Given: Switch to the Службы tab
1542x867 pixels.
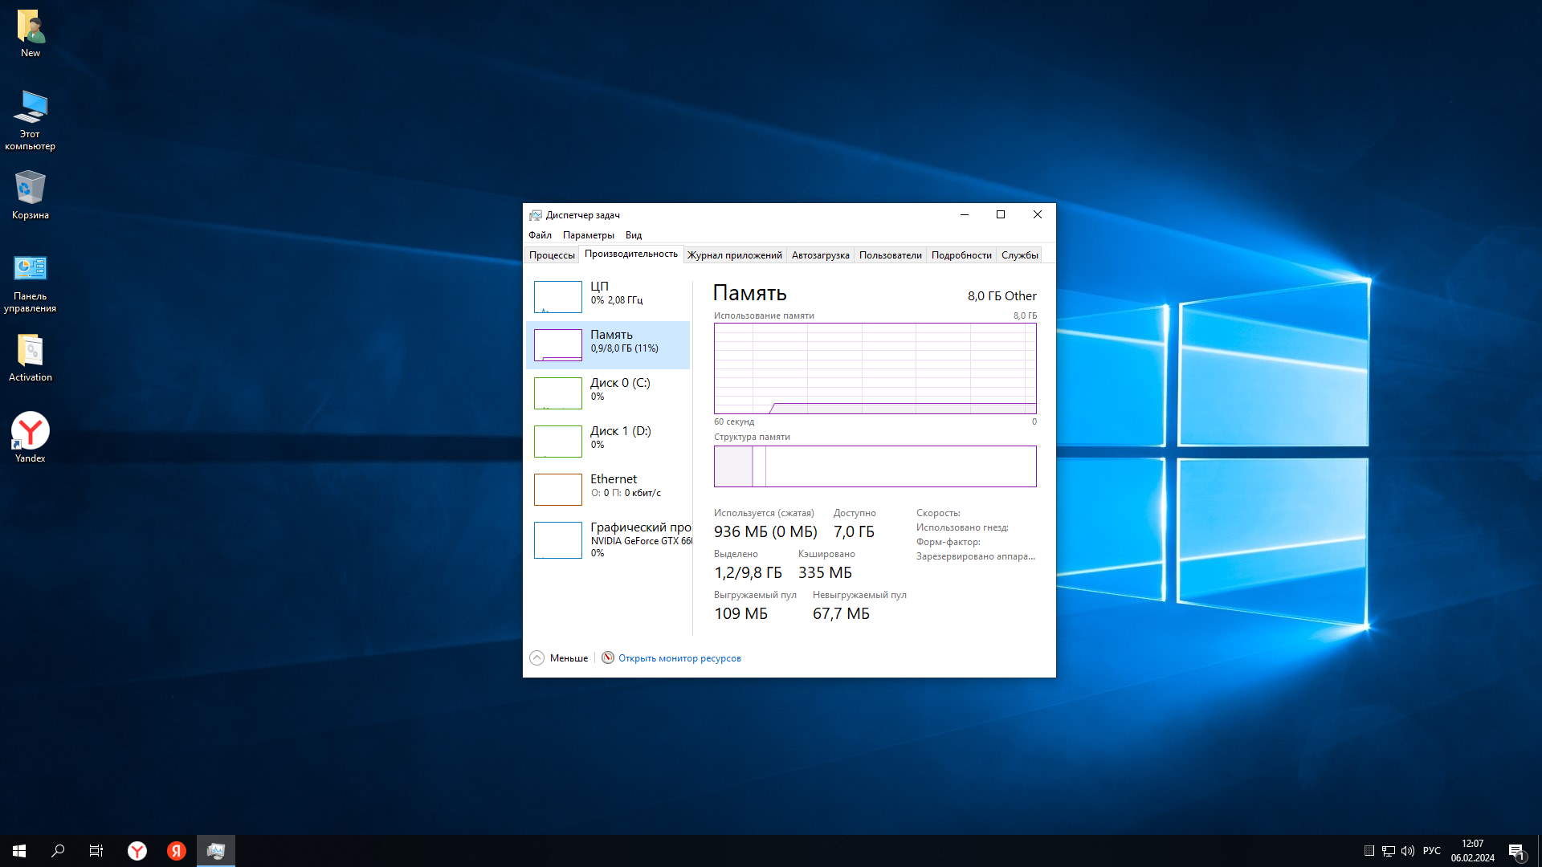Looking at the screenshot, I should [1019, 255].
